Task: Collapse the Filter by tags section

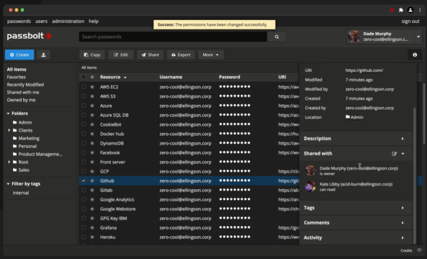Action: pos(8,184)
